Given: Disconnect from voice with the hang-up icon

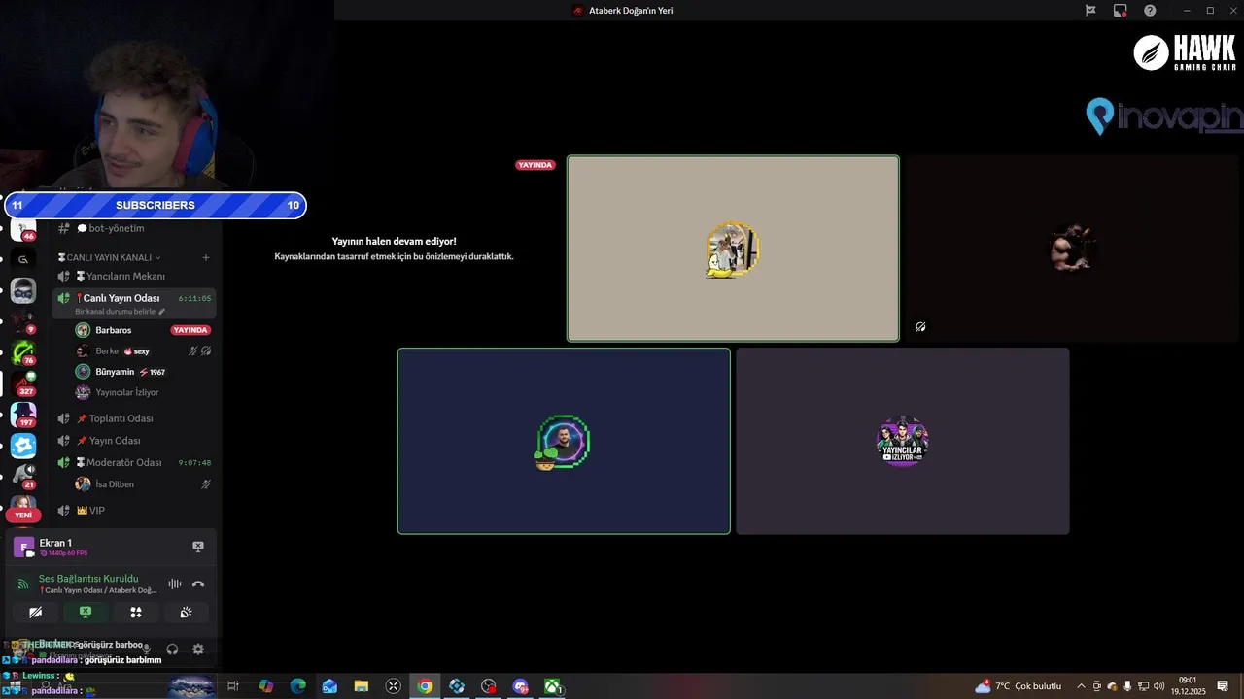Looking at the screenshot, I should [x=198, y=583].
